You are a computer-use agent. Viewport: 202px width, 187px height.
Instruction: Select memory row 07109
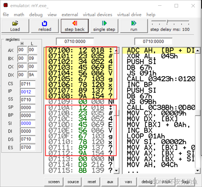(80, 102)
